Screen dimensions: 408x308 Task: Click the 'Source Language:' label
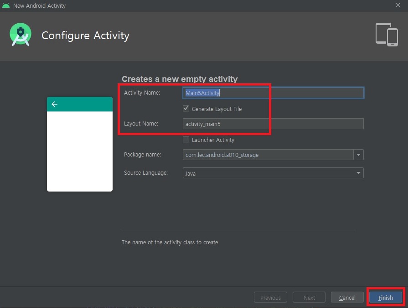[146, 173]
